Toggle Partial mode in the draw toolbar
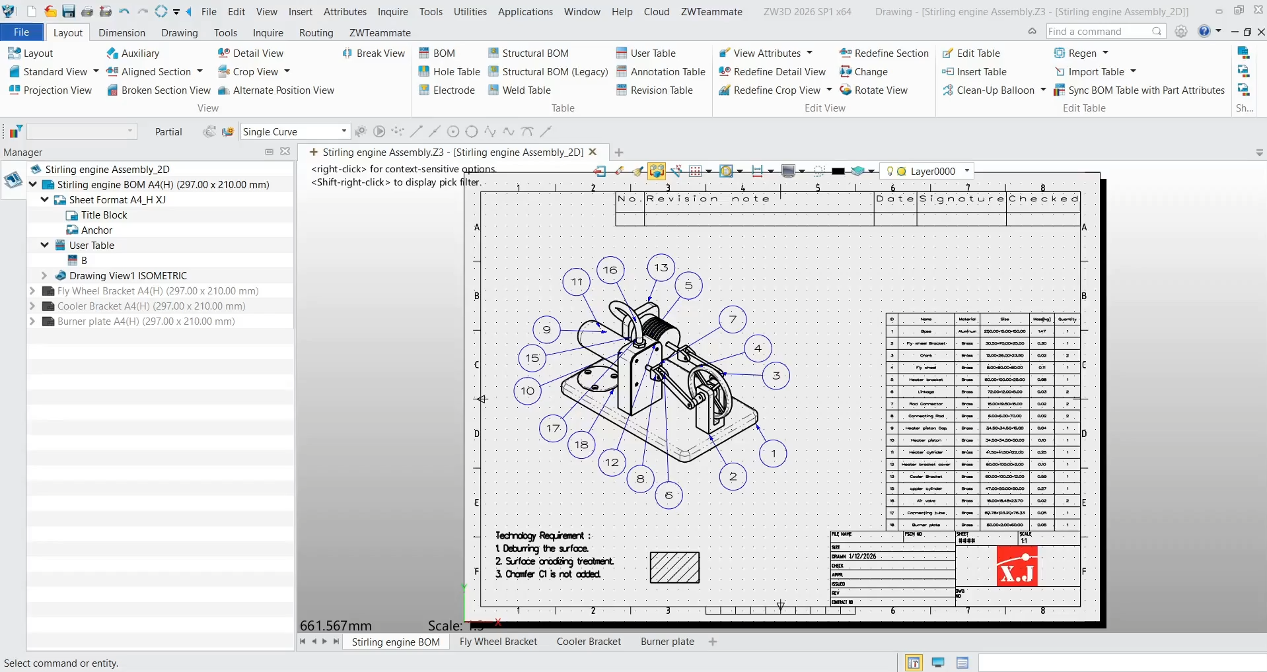This screenshot has height=672, width=1267. (x=168, y=131)
